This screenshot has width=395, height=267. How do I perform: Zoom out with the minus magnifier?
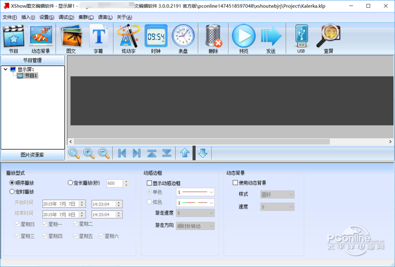pos(104,153)
